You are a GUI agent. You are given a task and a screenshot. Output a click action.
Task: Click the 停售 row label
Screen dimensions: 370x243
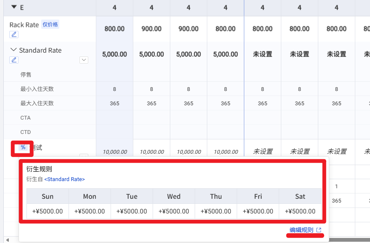[26, 75]
